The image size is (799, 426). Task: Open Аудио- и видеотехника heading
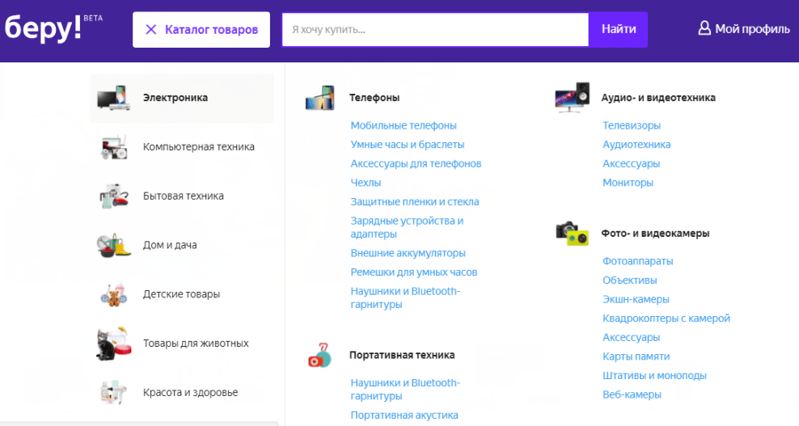pos(658,98)
